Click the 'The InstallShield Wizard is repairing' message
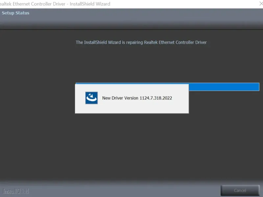This screenshot has height=197, width=263. point(141,42)
